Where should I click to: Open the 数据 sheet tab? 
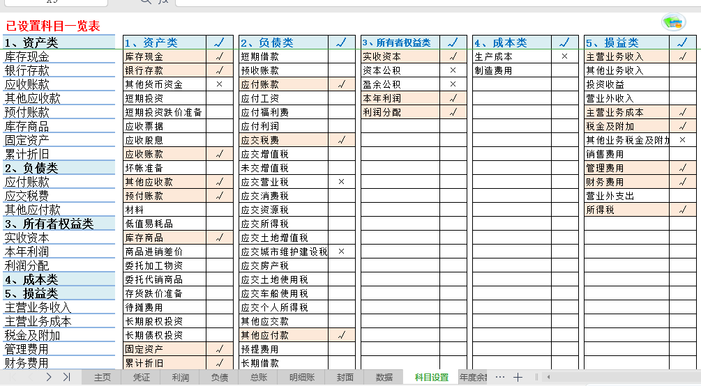click(x=384, y=378)
